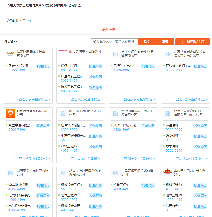Click the 山东泰开电力开关 red logo
Screen dimensions: 212x217
coord(168,171)
